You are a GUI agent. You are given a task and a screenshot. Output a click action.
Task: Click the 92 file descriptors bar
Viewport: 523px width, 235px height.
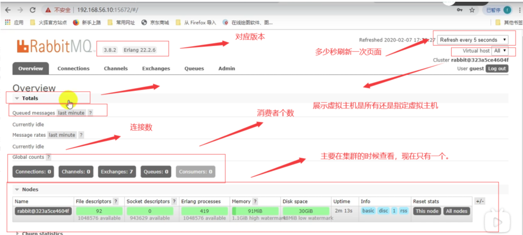point(99,211)
